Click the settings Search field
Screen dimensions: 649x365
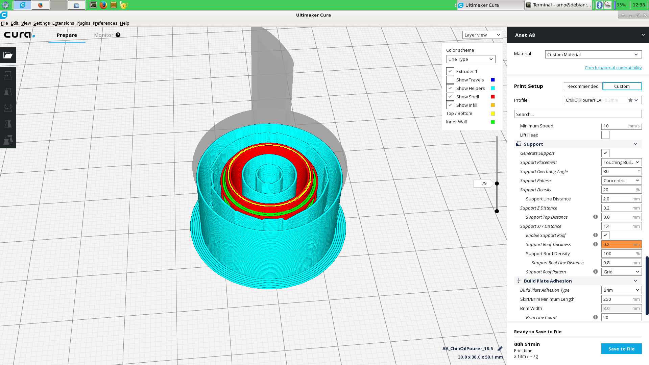pyautogui.click(x=578, y=114)
